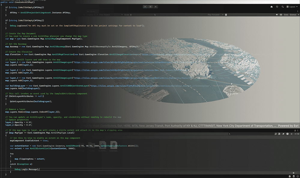Image resolution: width=300 pixels, height=178 pixels.
Task: Open the Unity cloud services icon
Action: point(271,7)
